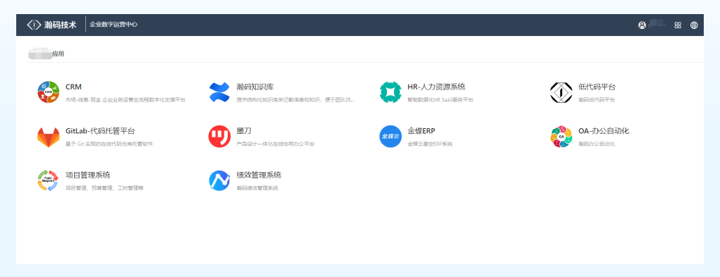This screenshot has width=720, height=277.
Task: Switch language via the globe icon
Action: point(694,25)
